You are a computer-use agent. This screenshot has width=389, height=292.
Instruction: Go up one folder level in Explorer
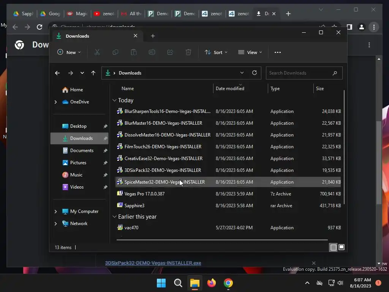point(93,73)
